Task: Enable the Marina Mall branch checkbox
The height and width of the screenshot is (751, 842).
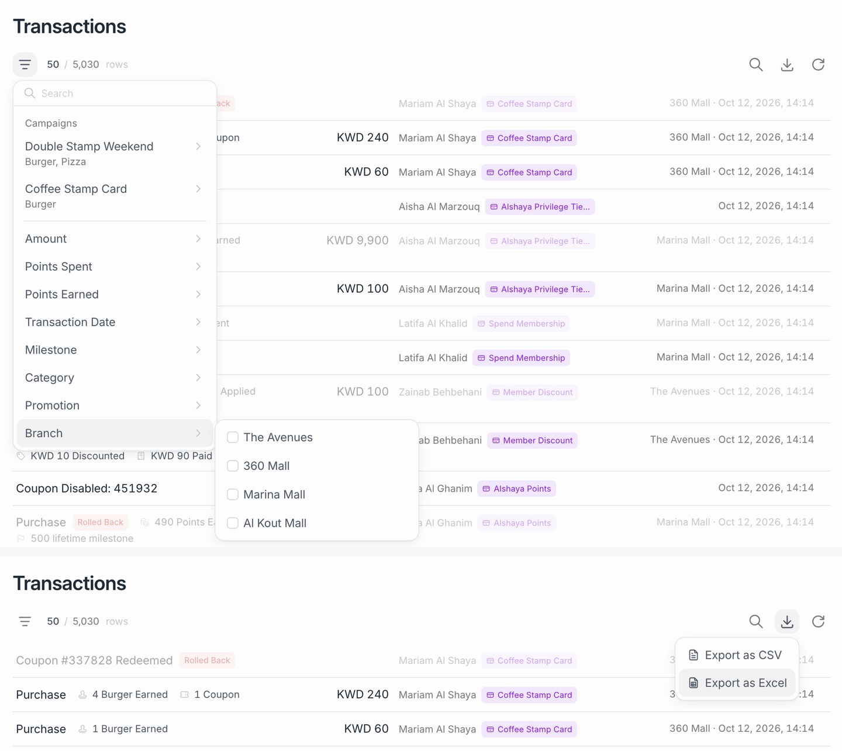Action: click(233, 494)
